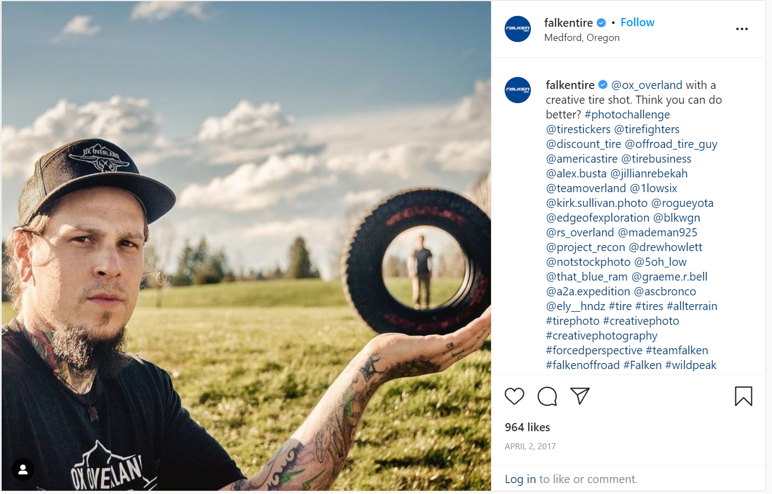
Task: Follow the falkentire account
Action: coord(637,22)
